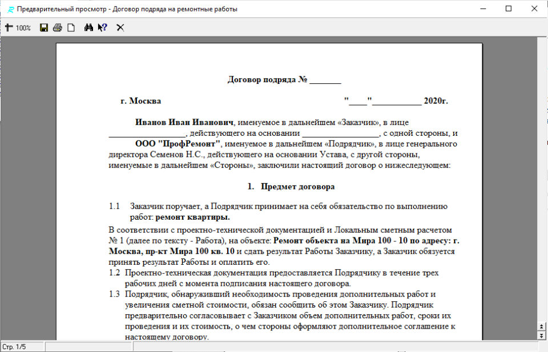
Task: Go to the previous page with the double-up arrow
Action: (x=541, y=326)
